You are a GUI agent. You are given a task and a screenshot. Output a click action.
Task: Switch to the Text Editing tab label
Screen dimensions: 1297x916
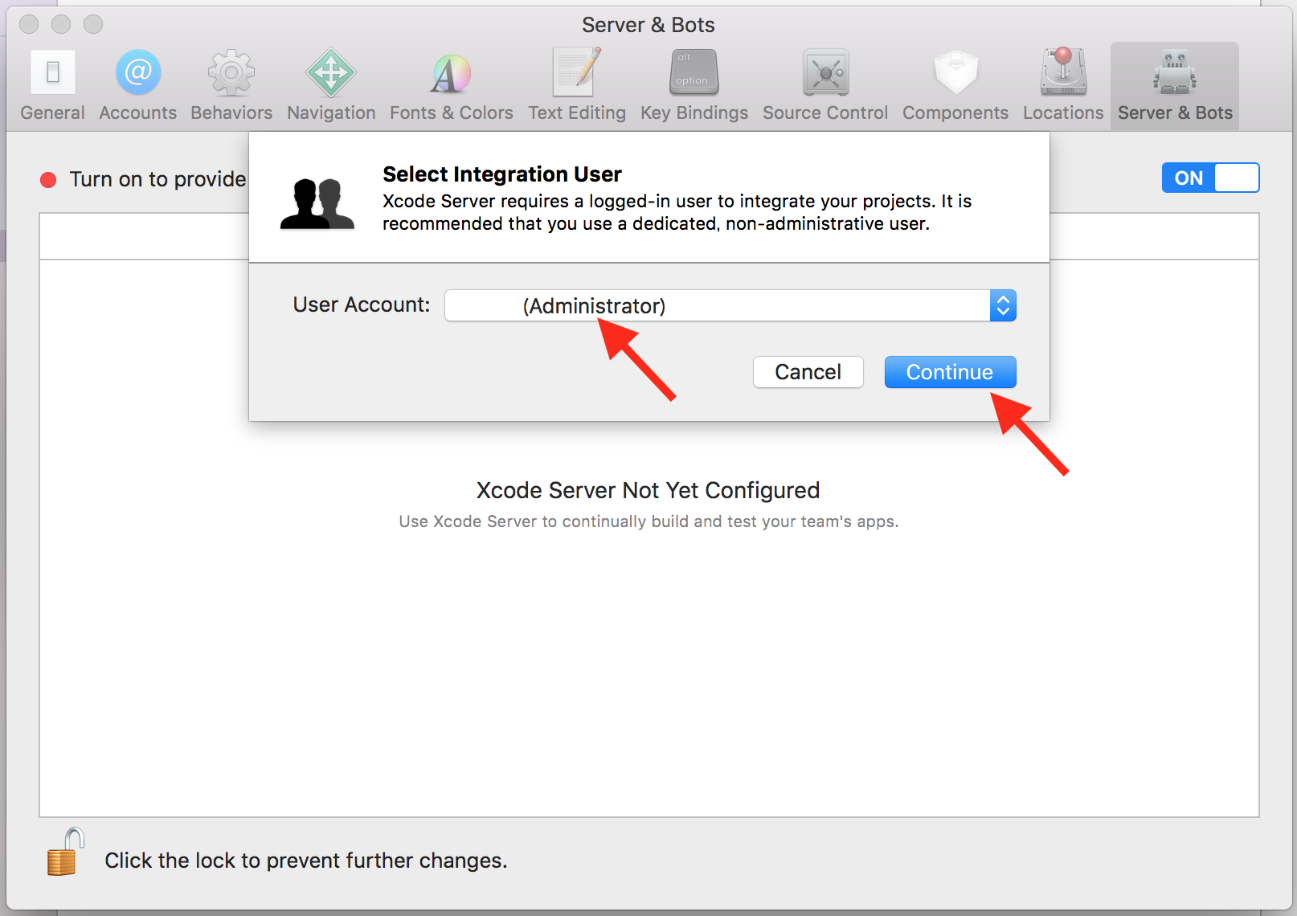tap(577, 112)
